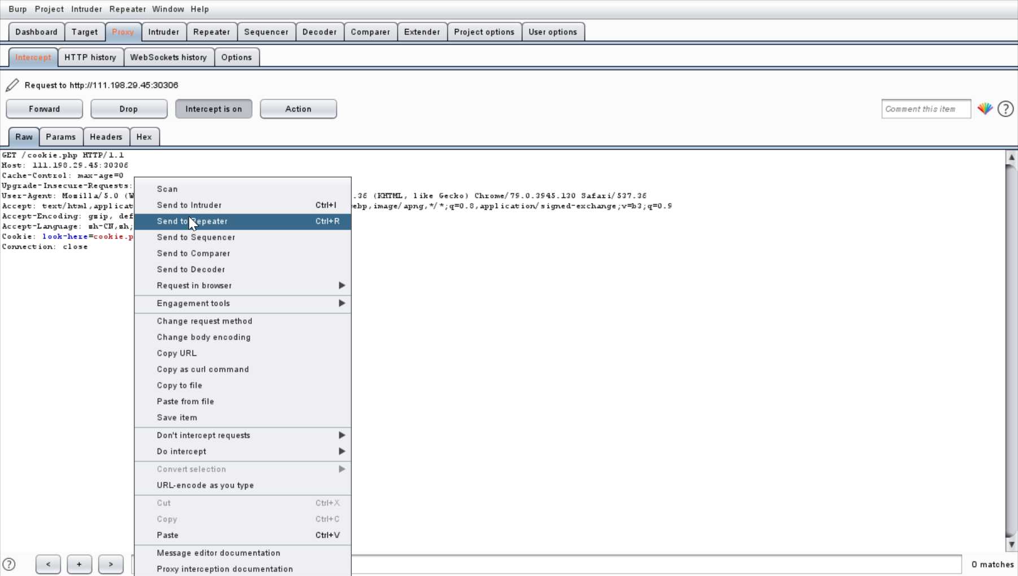Go to previous search match
Screen dimensions: 1018x576
[x=48, y=564]
